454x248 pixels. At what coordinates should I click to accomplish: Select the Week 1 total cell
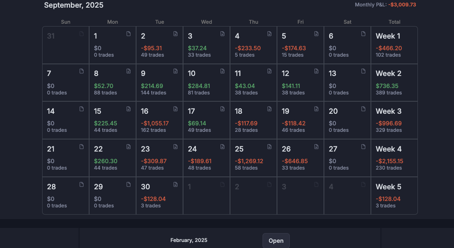394,45
